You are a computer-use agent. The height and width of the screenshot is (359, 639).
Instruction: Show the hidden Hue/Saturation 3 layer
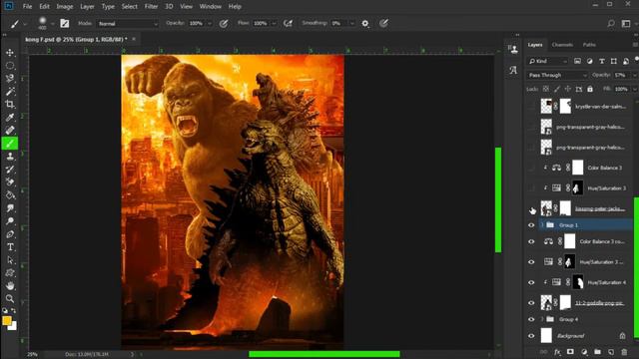pyautogui.click(x=531, y=188)
